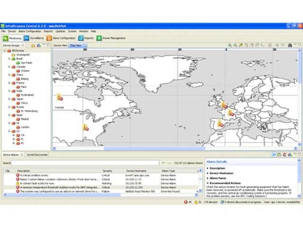Click the Spain map marker
This screenshot has height=227, width=303.
pyautogui.click(x=220, y=124)
